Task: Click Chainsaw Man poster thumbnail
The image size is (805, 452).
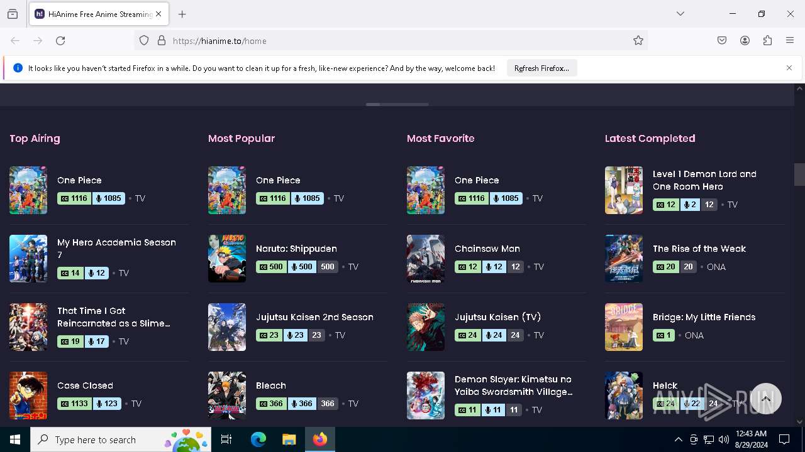Action: coord(426,259)
